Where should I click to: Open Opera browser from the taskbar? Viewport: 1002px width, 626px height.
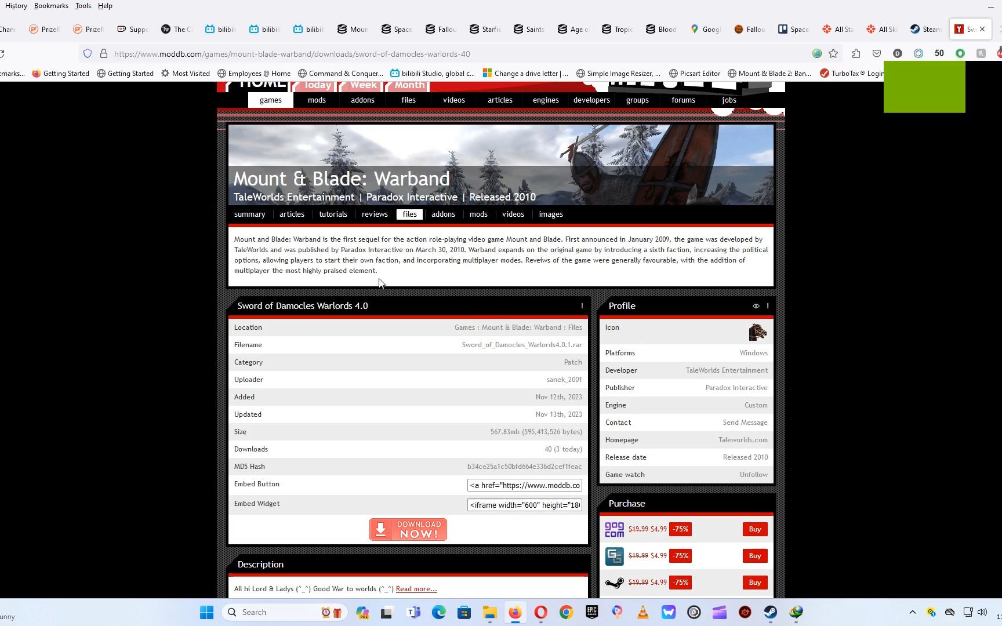pos(541,613)
